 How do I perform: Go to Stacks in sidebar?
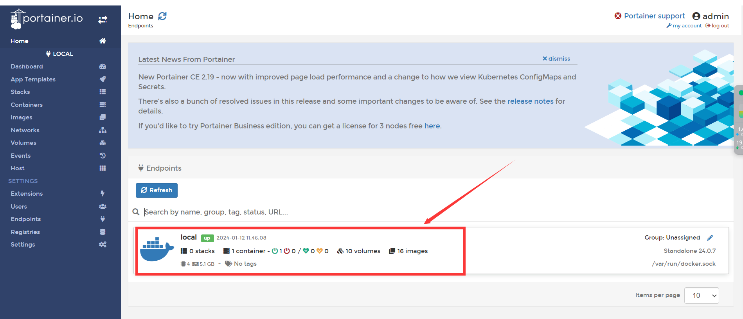coord(20,92)
